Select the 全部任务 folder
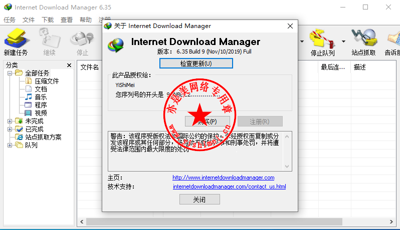This screenshot has height=230, width=400. point(37,73)
